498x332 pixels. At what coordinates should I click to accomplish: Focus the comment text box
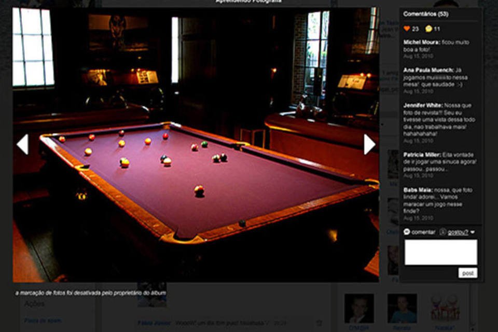tap(441, 252)
